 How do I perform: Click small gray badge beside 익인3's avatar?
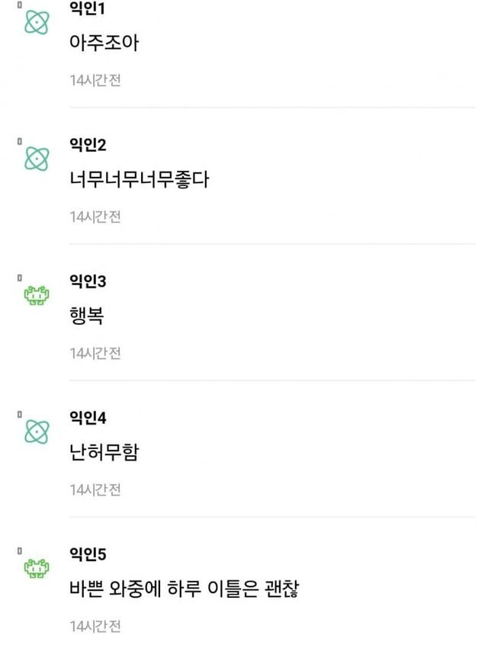(x=21, y=278)
